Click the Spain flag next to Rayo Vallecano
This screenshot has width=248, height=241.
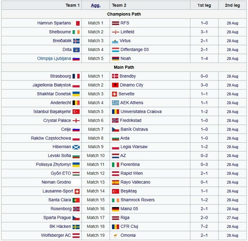coord(116,182)
